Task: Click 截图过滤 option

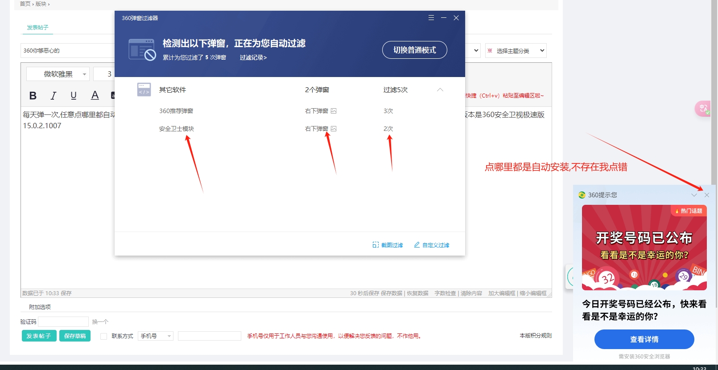Action: click(388, 245)
